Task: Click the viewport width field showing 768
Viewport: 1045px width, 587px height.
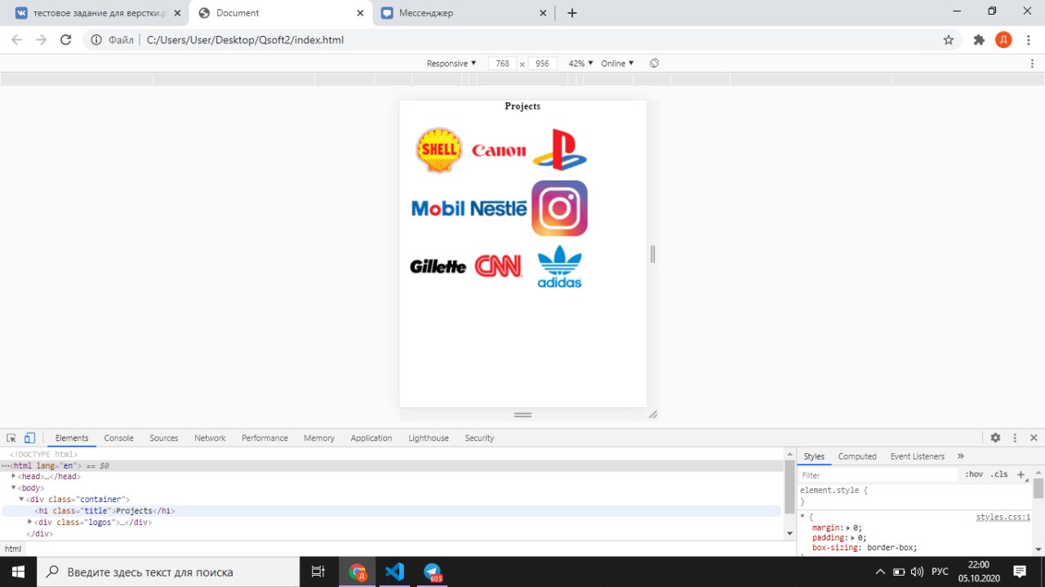Action: coord(502,63)
